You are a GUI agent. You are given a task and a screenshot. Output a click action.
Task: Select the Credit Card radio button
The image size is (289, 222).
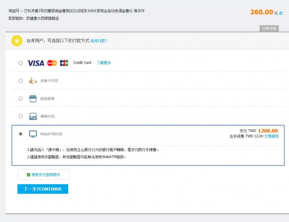click(x=20, y=63)
